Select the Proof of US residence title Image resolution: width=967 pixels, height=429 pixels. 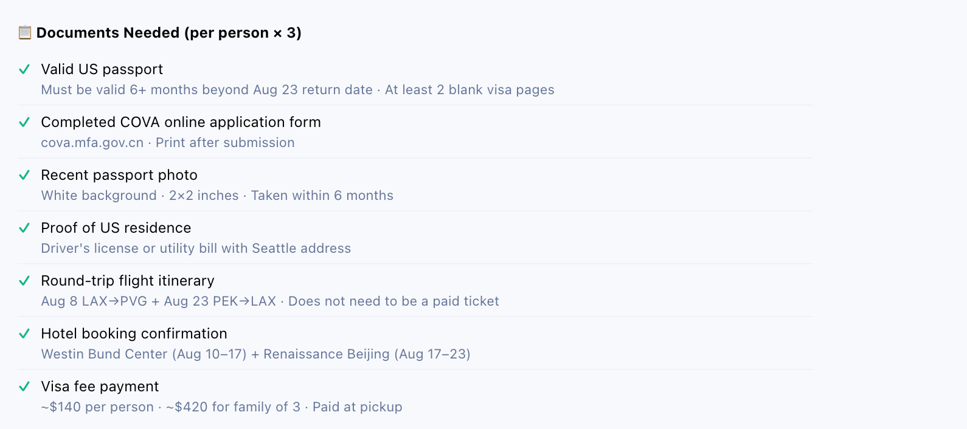116,228
